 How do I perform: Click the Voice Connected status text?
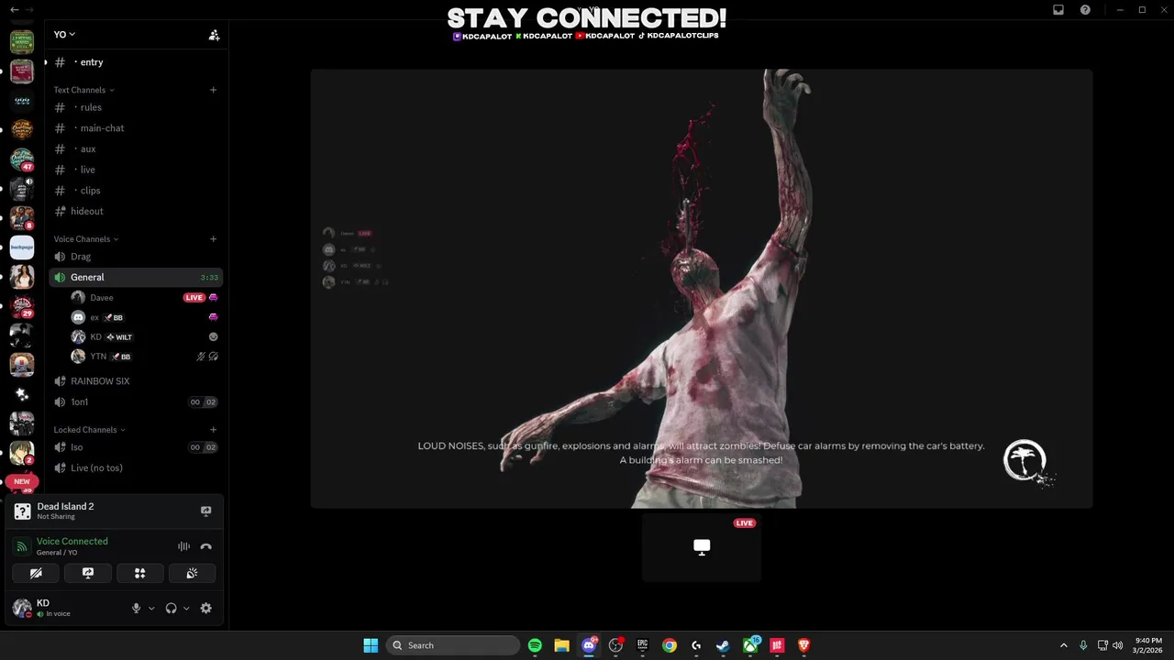pos(72,541)
